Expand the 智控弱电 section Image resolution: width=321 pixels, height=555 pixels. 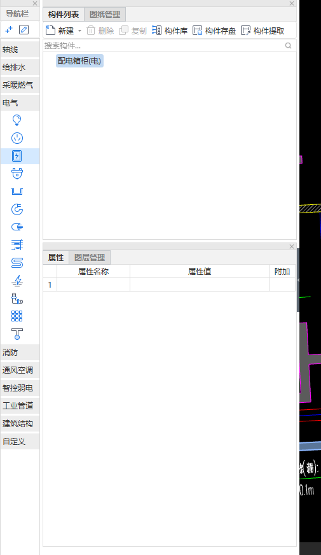[20, 388]
